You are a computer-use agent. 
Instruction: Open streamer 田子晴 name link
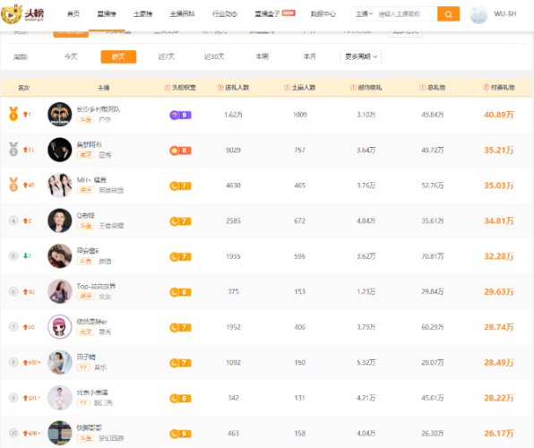pos(86,357)
